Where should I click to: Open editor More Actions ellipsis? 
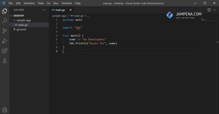click(214, 10)
